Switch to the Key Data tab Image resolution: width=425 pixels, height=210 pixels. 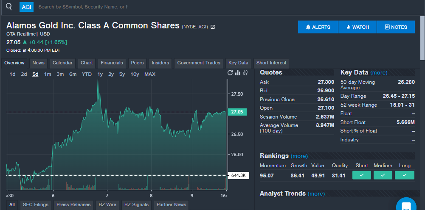[x=238, y=63]
